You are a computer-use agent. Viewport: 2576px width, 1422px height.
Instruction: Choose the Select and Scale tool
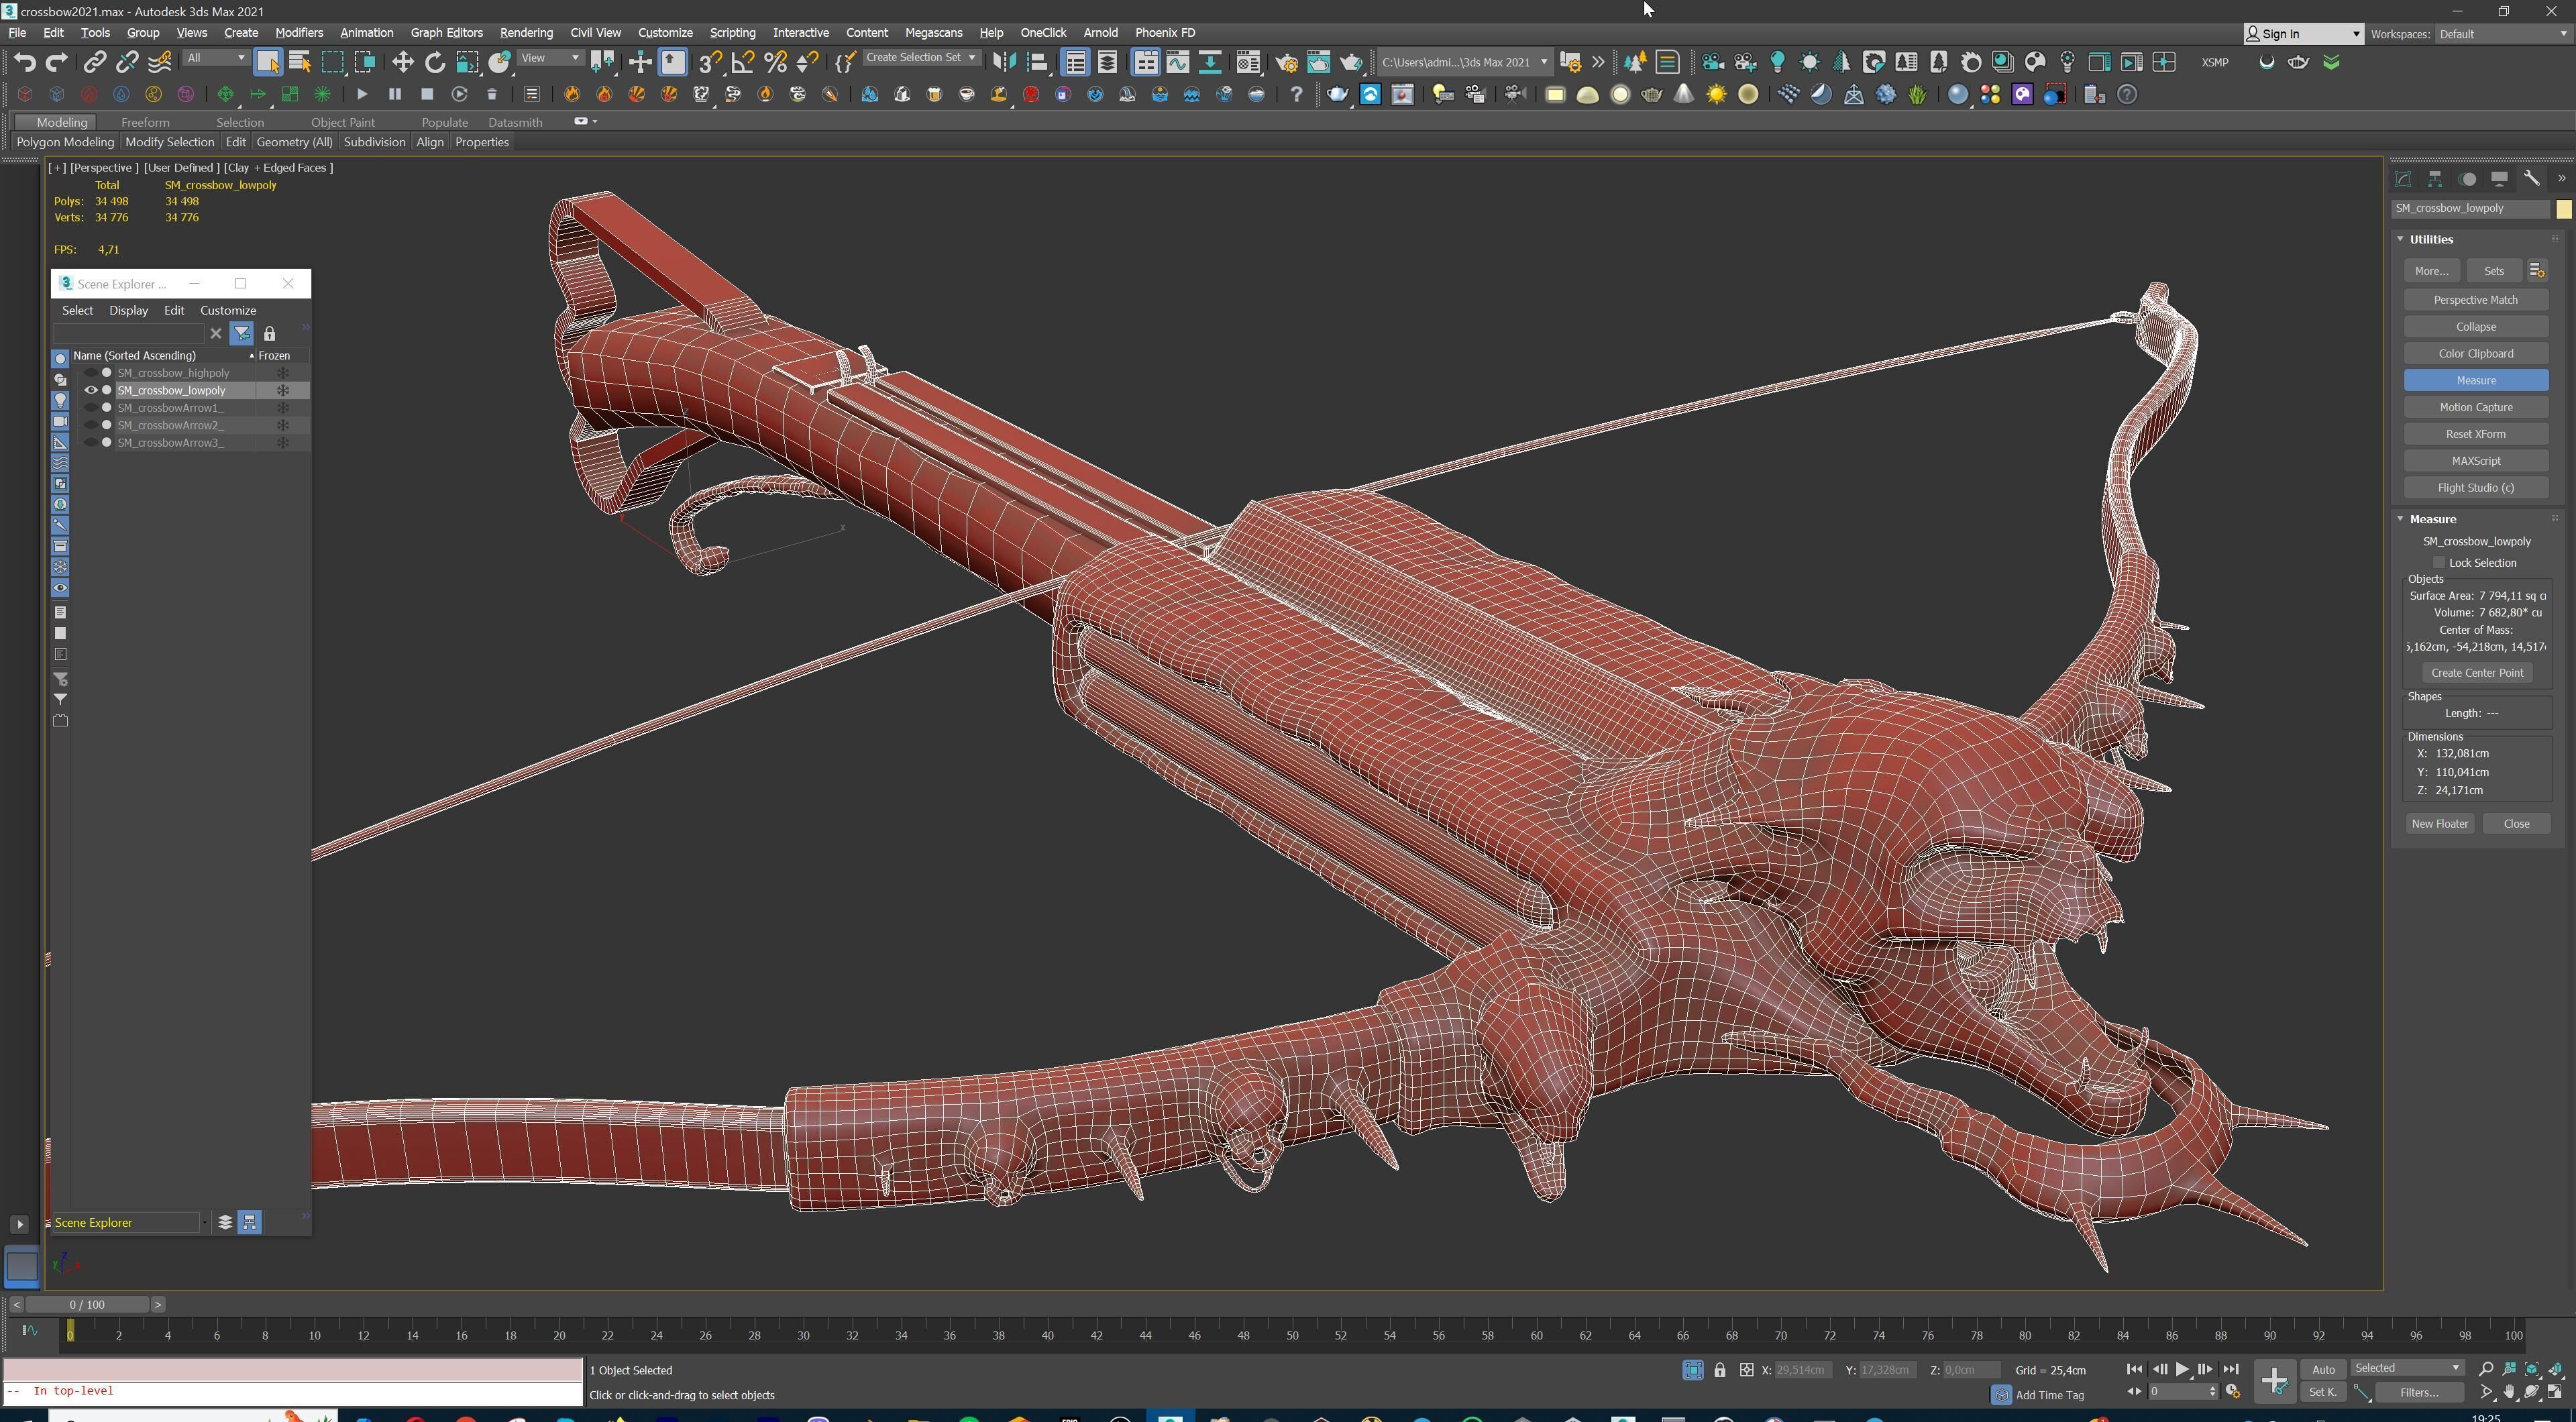click(467, 62)
